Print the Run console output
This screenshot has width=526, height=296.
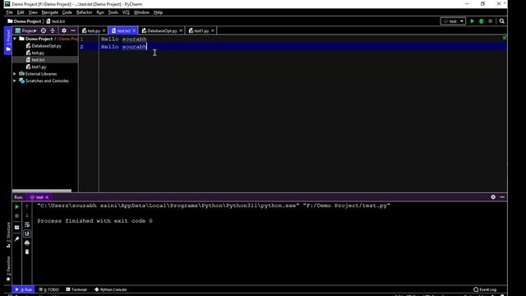click(27, 243)
